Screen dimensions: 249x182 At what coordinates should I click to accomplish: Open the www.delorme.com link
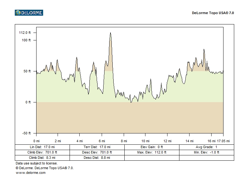(31, 173)
